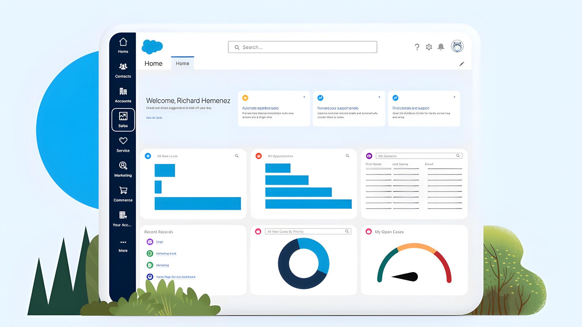Click the global Search field
Viewport: 582px width, 327px height.
(x=302, y=47)
